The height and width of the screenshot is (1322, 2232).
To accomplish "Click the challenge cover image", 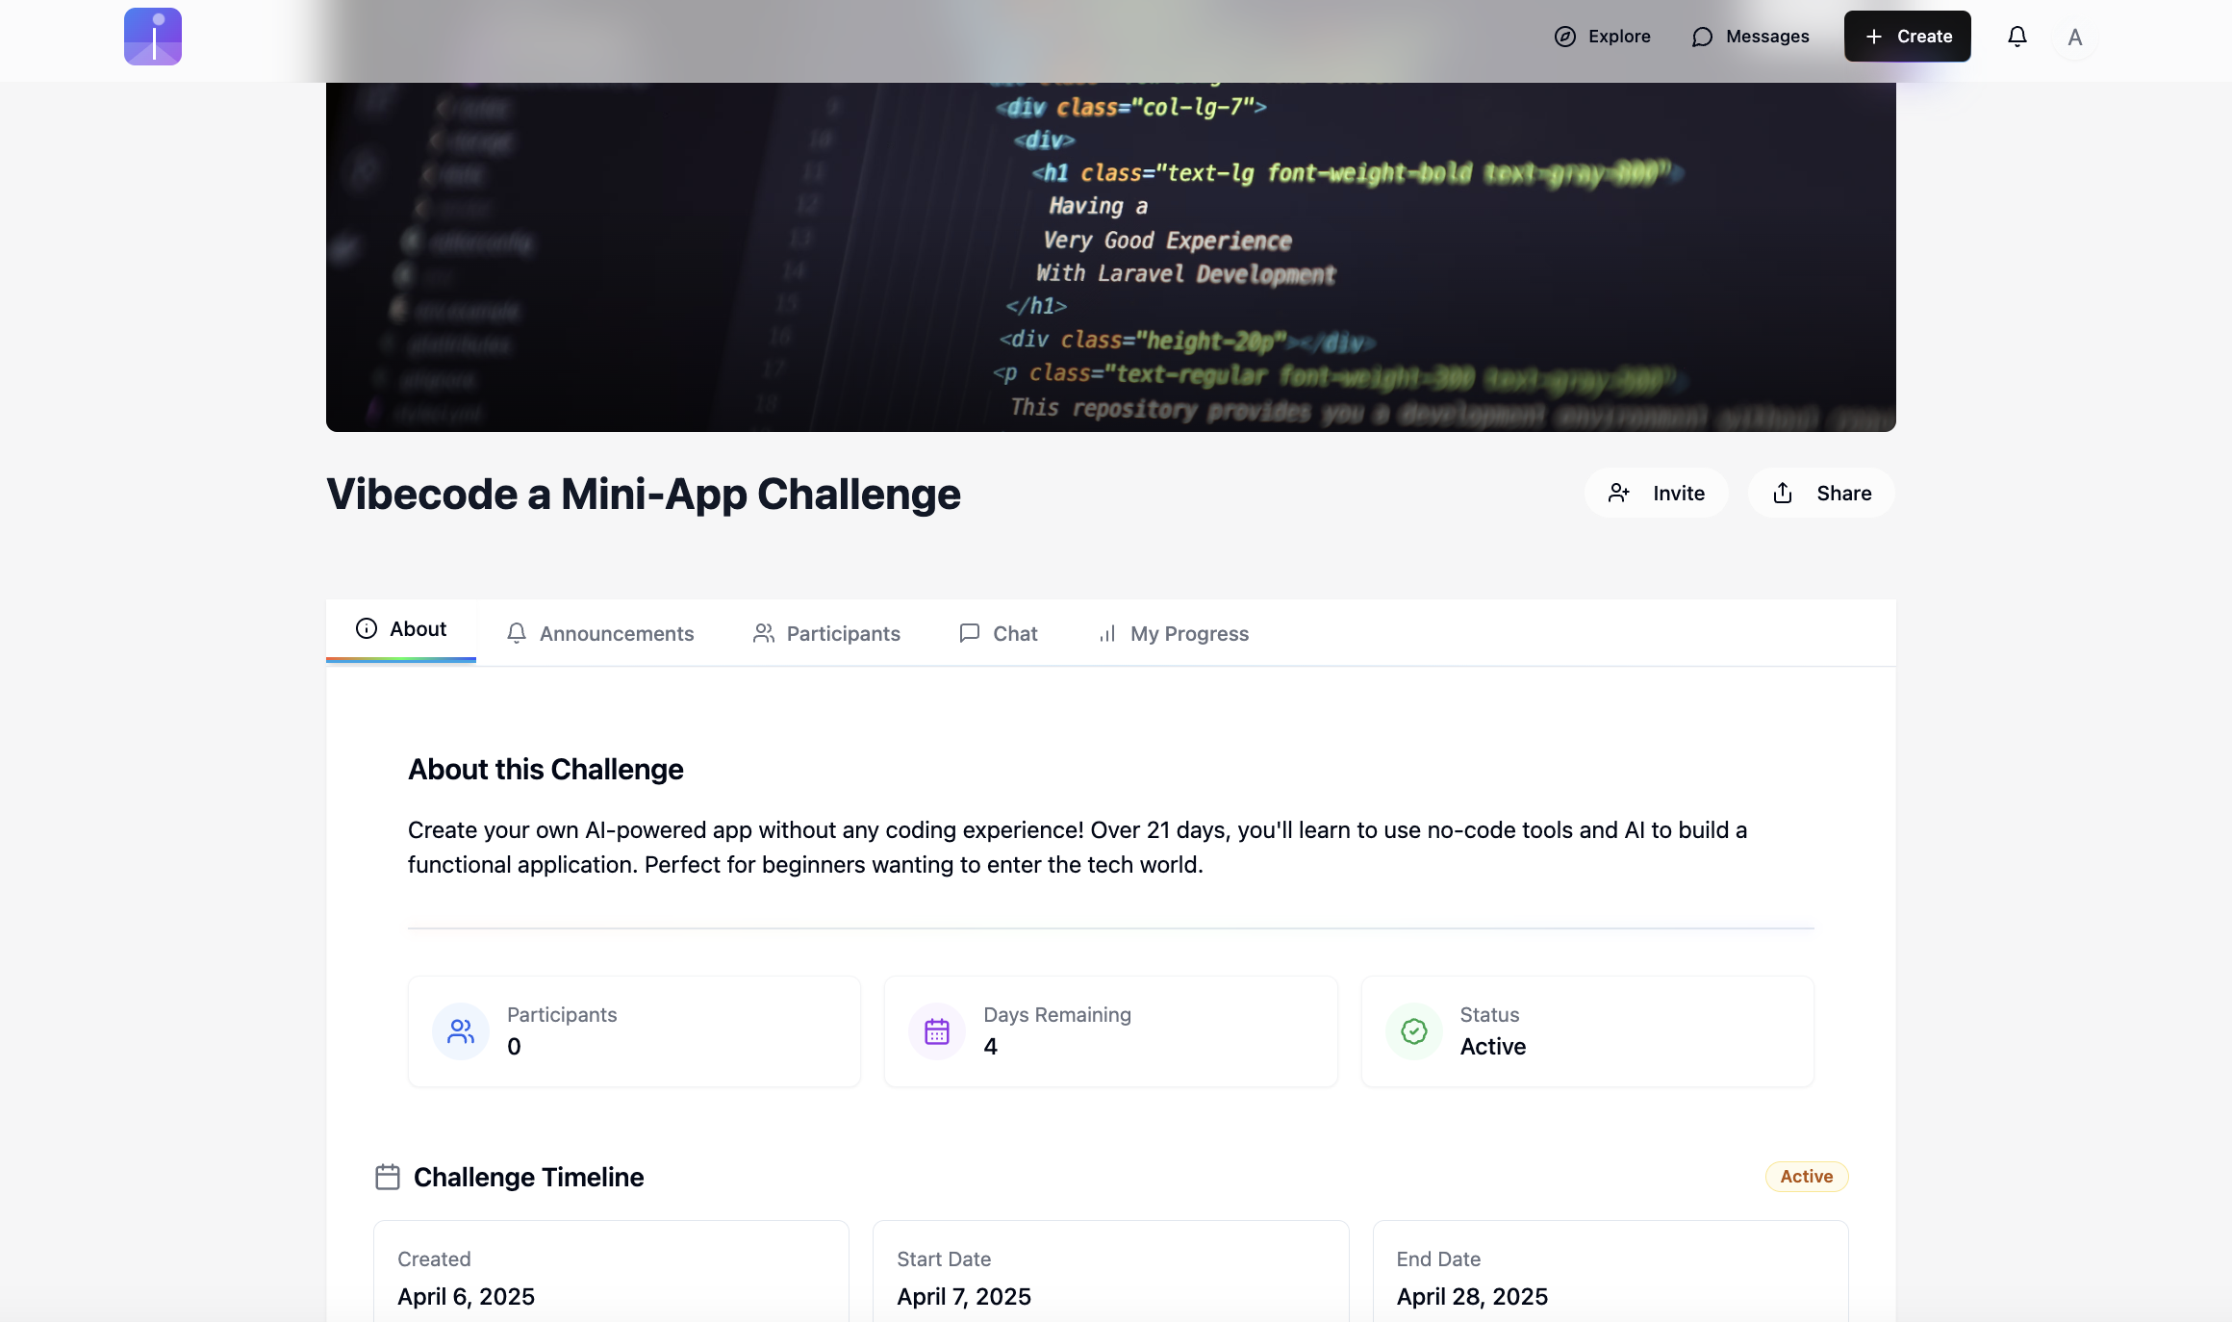I will 1110,257.
